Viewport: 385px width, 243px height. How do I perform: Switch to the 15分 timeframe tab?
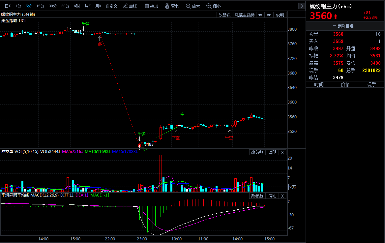tap(40, 6)
